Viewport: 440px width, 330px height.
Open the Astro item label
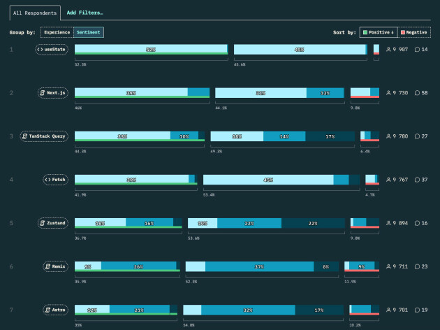coord(56,310)
